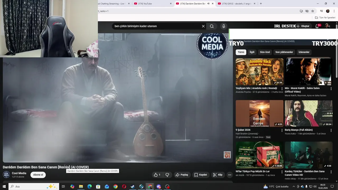The height and width of the screenshot is (190, 338).
Task: Open Opera browser from the taskbar
Action: pos(124,187)
